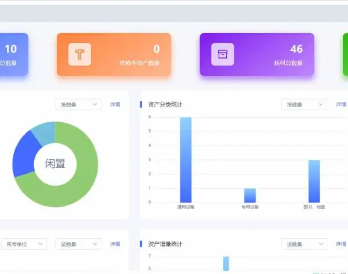Click the 图书、档案 axis label
The height and width of the screenshot is (274, 348).
click(x=314, y=207)
